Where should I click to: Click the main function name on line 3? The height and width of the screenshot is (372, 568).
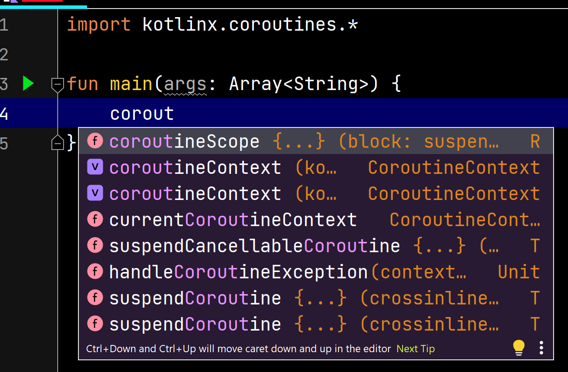coord(131,84)
